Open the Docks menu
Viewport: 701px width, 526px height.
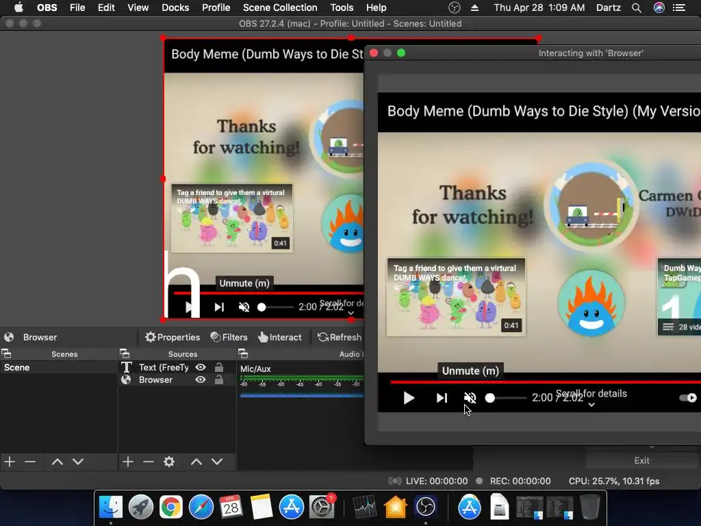175,8
